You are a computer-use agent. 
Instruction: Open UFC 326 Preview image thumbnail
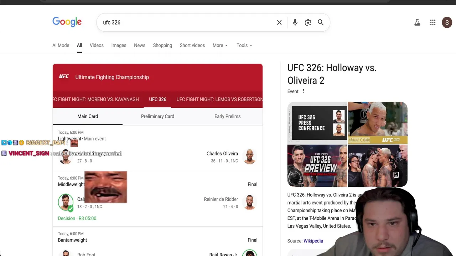tap(317, 165)
